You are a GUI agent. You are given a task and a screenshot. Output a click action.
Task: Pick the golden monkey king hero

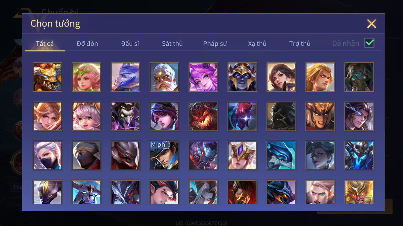point(359,192)
